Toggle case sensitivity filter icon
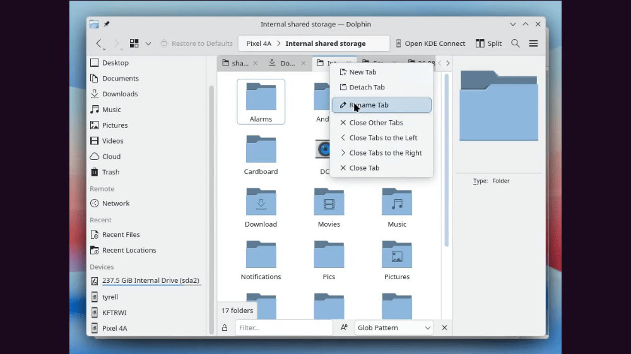The image size is (631, 354). pyautogui.click(x=344, y=328)
